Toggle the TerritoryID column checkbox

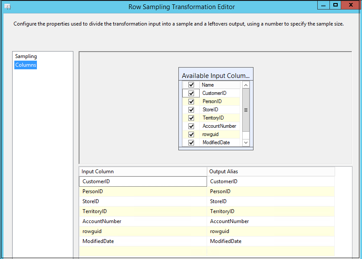[x=191, y=118]
